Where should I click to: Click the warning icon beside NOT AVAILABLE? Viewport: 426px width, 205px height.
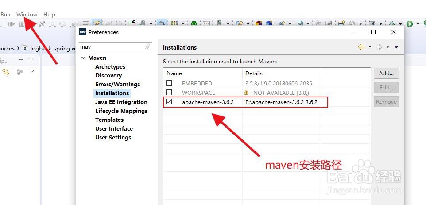pyautogui.click(x=246, y=93)
